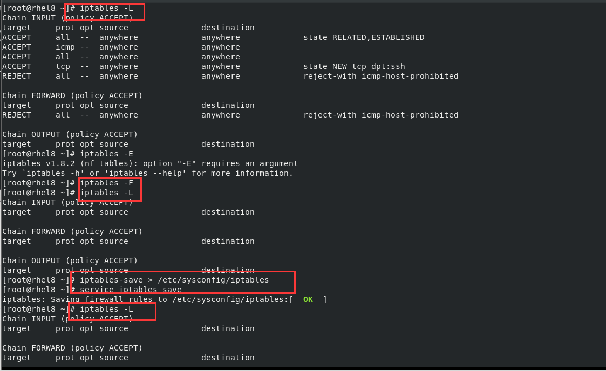Click the green OK status text
606x371 pixels.
[x=308, y=299]
